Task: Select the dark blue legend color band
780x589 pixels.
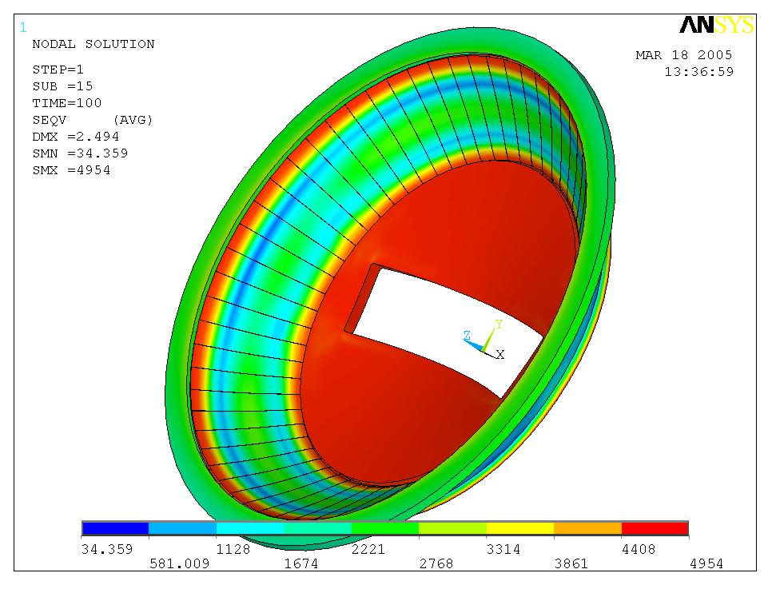Action: 115,528
